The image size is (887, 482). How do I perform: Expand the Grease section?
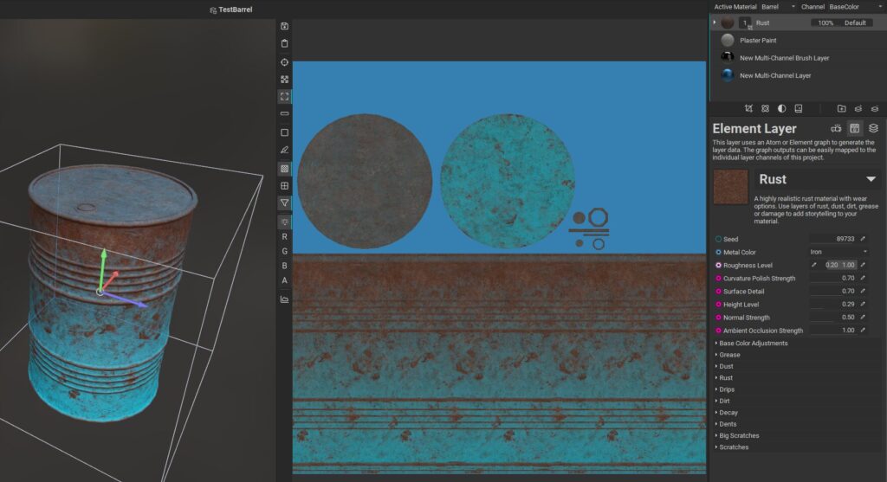coord(728,355)
